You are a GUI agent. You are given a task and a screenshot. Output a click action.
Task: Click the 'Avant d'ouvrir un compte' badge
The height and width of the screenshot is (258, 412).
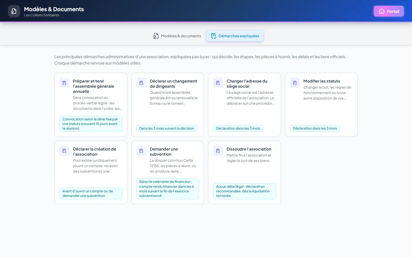[91, 193]
